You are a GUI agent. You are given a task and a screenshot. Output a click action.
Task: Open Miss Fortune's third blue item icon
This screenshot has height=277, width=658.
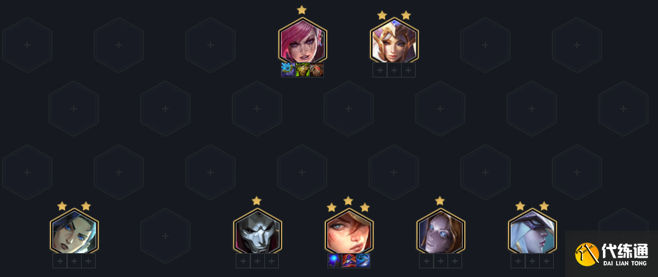pos(363,260)
